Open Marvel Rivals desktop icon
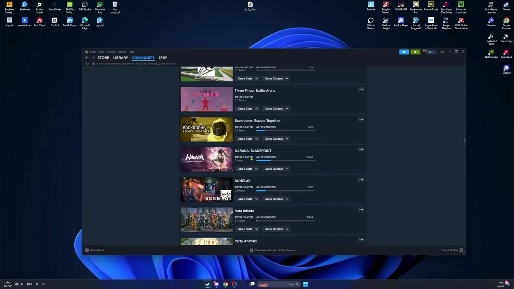Screen dimensions: 514x289 431,6
